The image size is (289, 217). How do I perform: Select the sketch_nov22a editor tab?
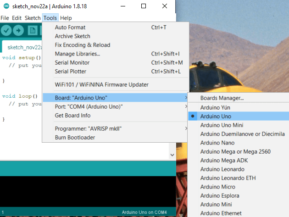coord(23,47)
